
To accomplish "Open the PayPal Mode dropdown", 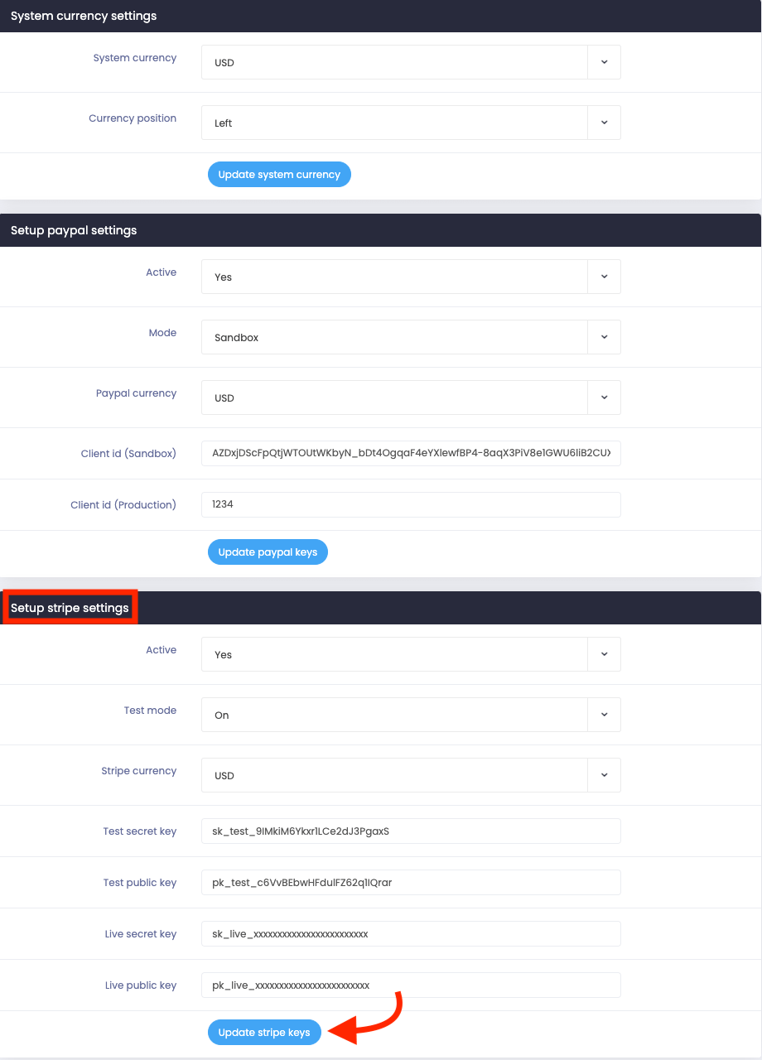I will coord(411,337).
